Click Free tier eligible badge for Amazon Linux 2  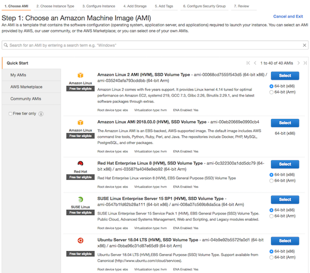[81, 89]
